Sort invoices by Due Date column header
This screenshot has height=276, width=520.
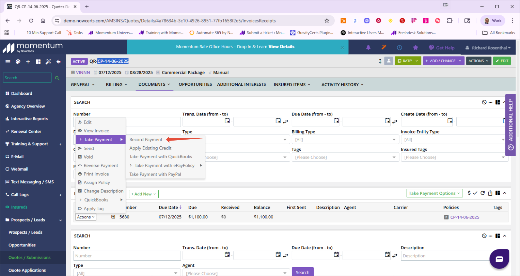[170, 207]
